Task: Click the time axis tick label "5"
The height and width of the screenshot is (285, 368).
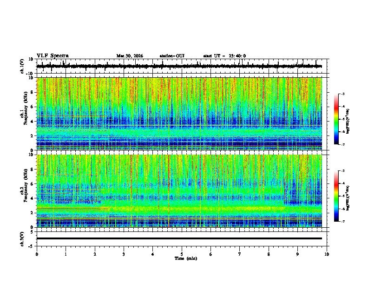Action: pos(182,254)
